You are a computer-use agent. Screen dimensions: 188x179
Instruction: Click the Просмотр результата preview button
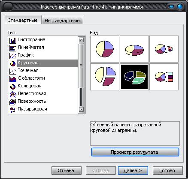click(x=135, y=152)
